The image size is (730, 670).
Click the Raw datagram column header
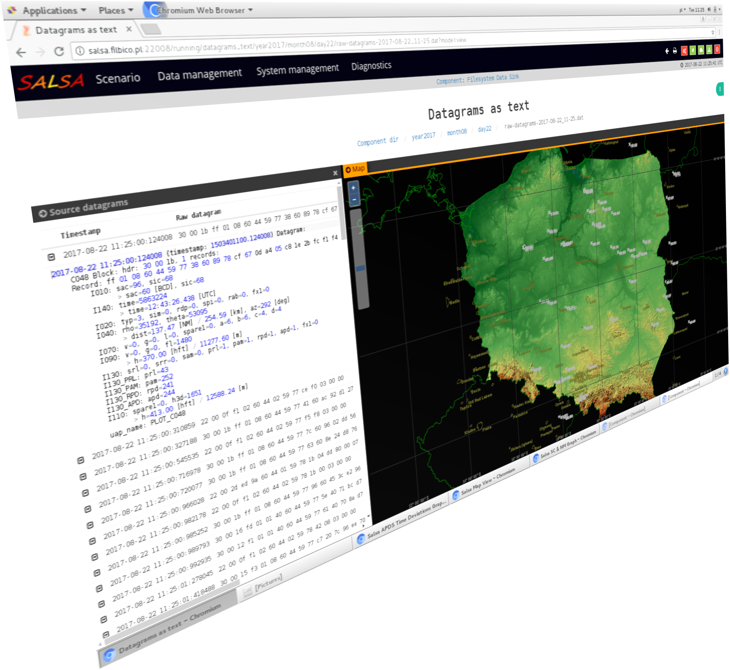pos(199,215)
